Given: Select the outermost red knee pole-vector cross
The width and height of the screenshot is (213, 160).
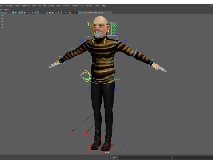Looking at the screenshot, I should 72,131.
